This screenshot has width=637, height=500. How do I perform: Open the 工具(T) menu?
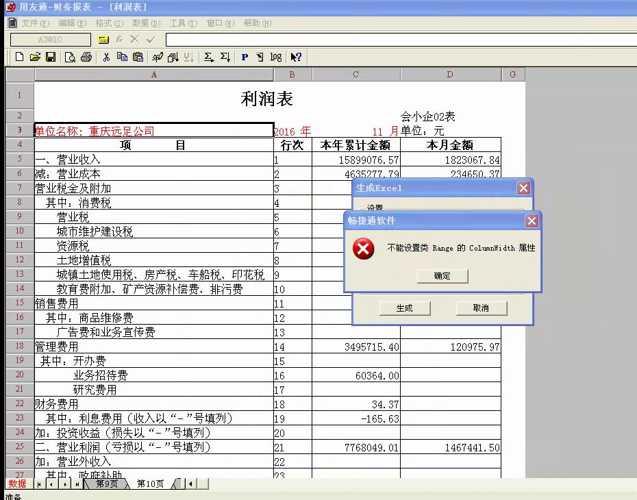(183, 23)
